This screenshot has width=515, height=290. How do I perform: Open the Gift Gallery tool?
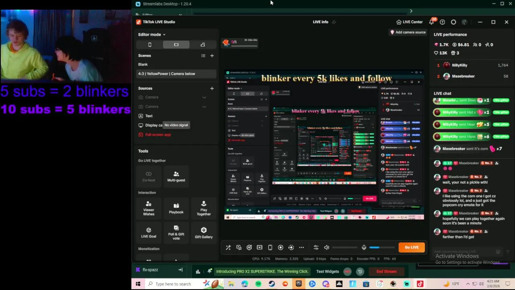pyautogui.click(x=204, y=232)
